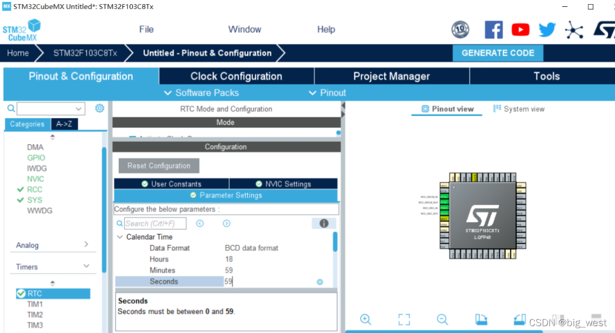The width and height of the screenshot is (615, 333).
Task: Select WWDG in System Core list
Action: [x=39, y=210]
